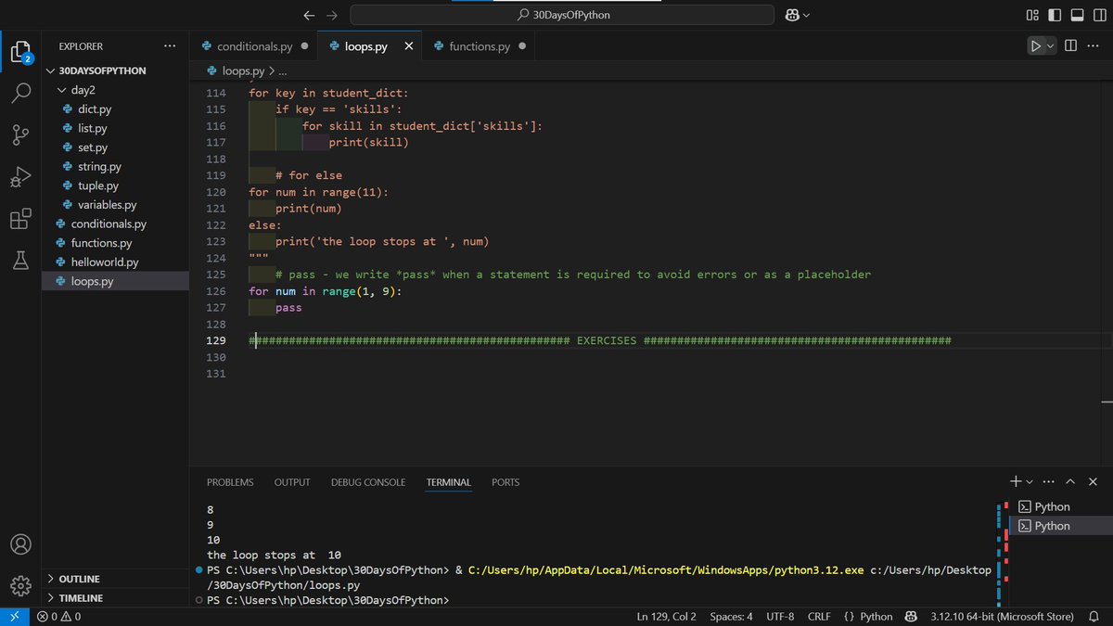Click Customize Layout icon
Image resolution: width=1113 pixels, height=626 pixels.
coord(1032,15)
